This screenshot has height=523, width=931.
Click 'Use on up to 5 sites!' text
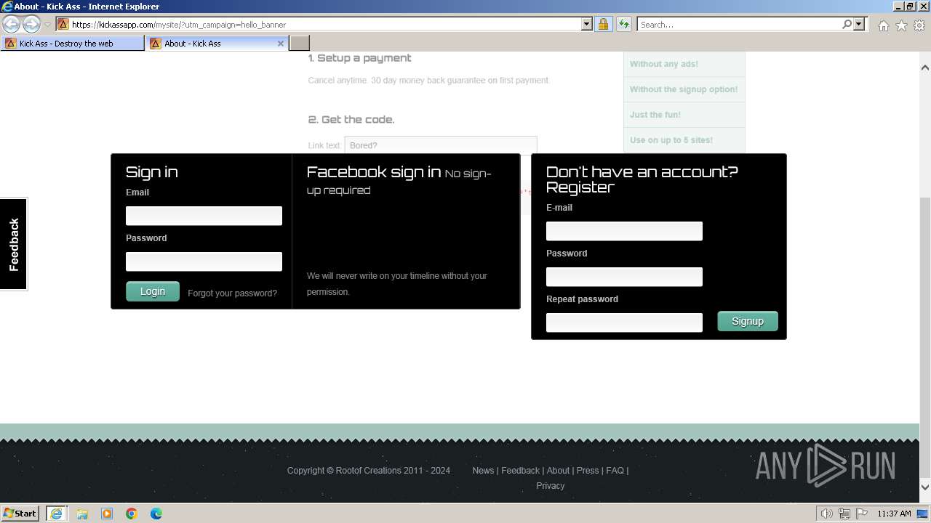tap(671, 140)
